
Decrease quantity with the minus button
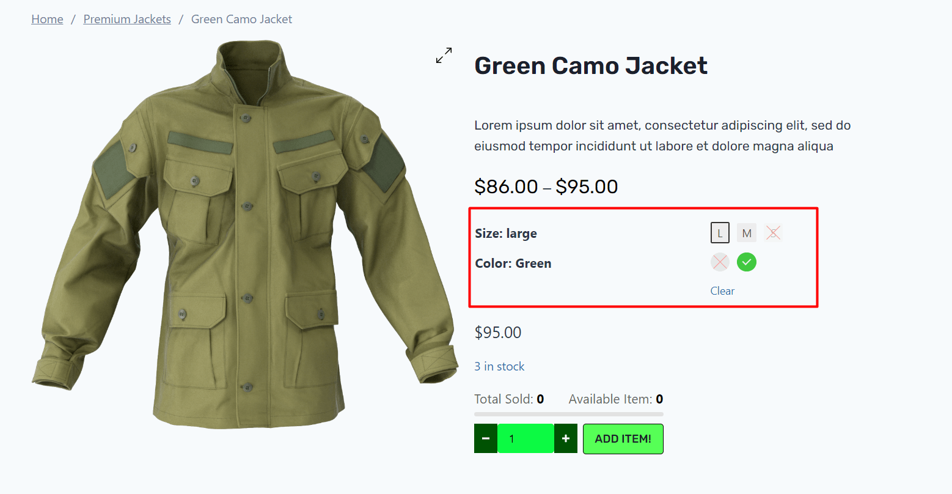(x=486, y=439)
